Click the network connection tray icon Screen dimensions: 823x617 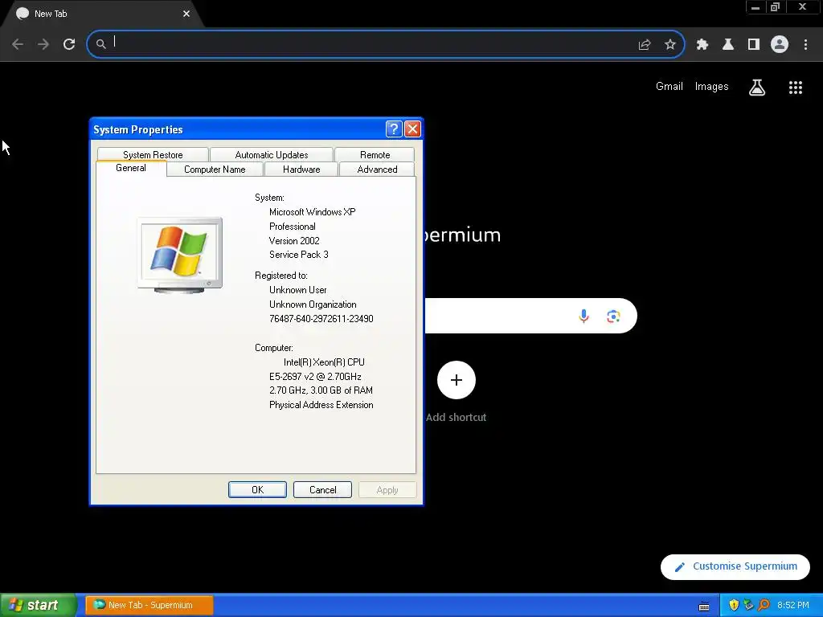click(x=748, y=605)
